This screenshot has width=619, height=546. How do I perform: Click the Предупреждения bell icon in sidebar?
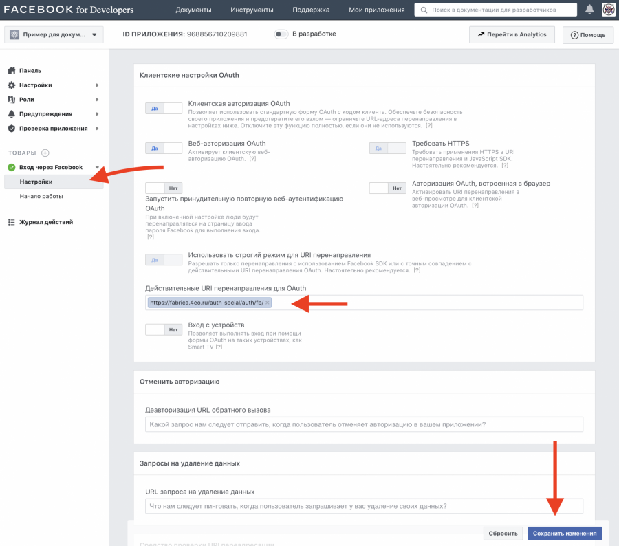[x=12, y=114]
